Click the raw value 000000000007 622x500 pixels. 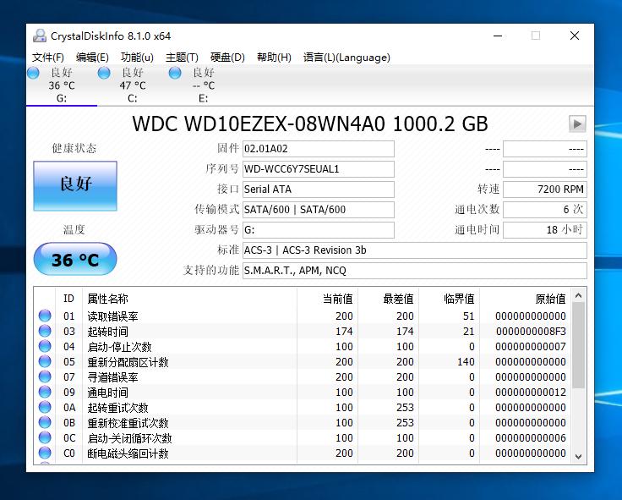tap(531, 347)
